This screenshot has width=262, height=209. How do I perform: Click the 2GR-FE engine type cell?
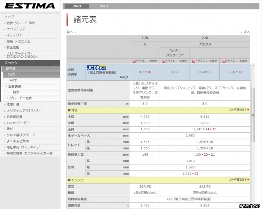145,186
